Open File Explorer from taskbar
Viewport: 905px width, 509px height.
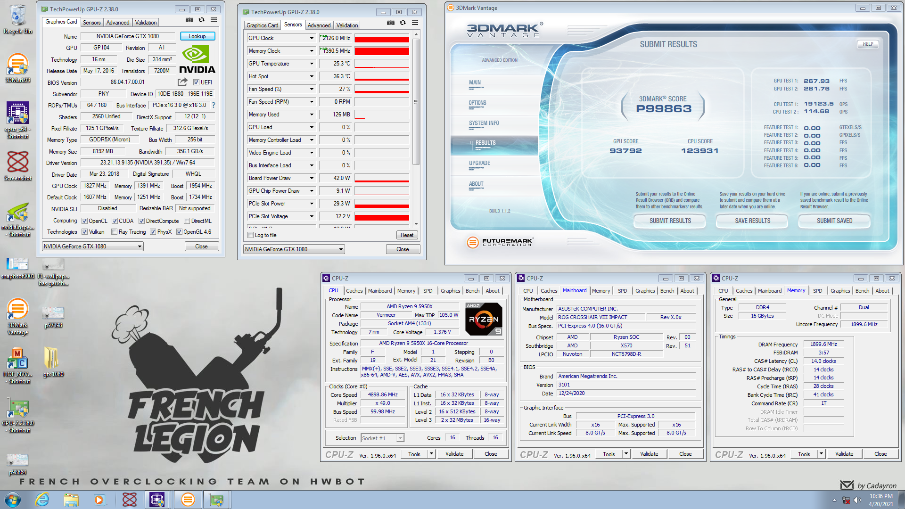[71, 500]
